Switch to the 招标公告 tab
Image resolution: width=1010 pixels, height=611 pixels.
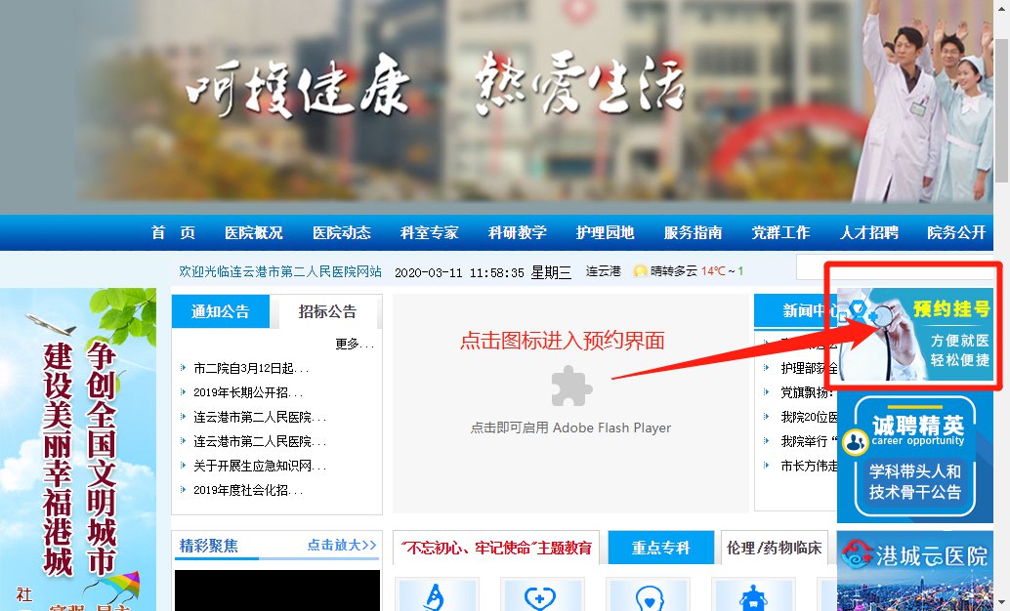(x=327, y=312)
